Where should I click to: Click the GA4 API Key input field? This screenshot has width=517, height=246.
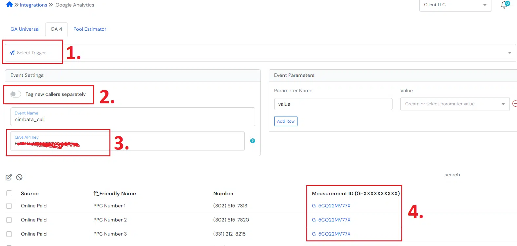pos(127,141)
